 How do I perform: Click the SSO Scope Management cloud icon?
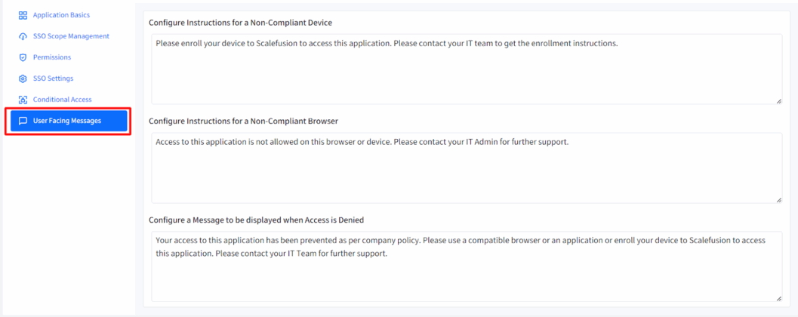23,36
